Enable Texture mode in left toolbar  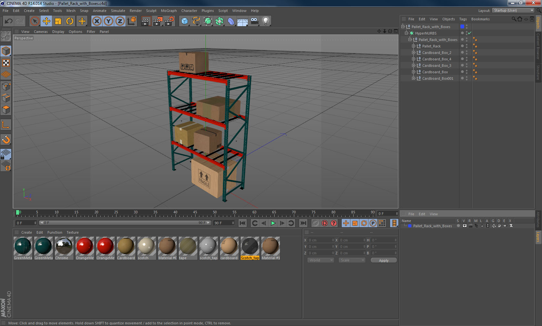click(x=6, y=63)
